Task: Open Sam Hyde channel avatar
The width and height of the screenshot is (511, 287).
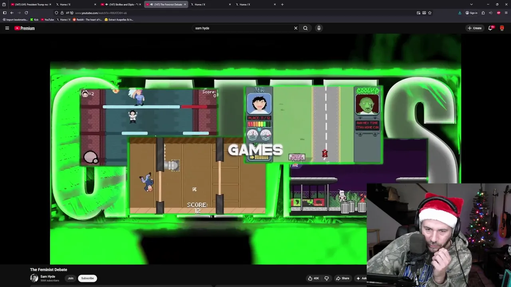Action: (x=34, y=278)
